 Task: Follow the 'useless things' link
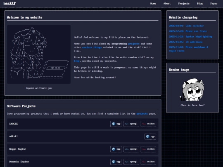pos(92,47)
